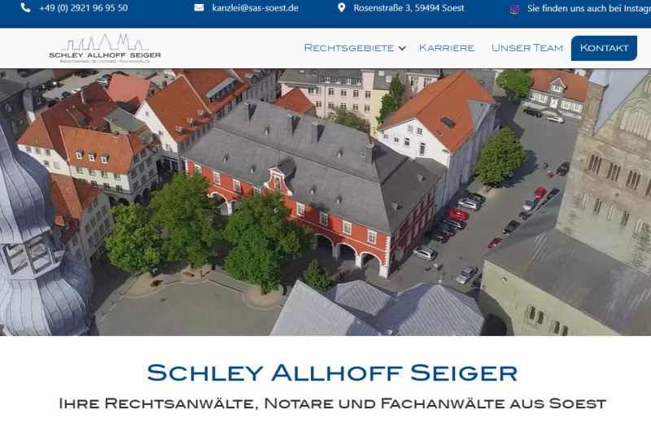651x440 pixels.
Task: Click the "Ihre Rechtsanwälte, Notare und Fachanwälte" subheading
Action: (332, 403)
